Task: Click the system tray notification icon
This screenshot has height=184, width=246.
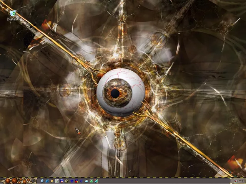Action: pos(235,181)
